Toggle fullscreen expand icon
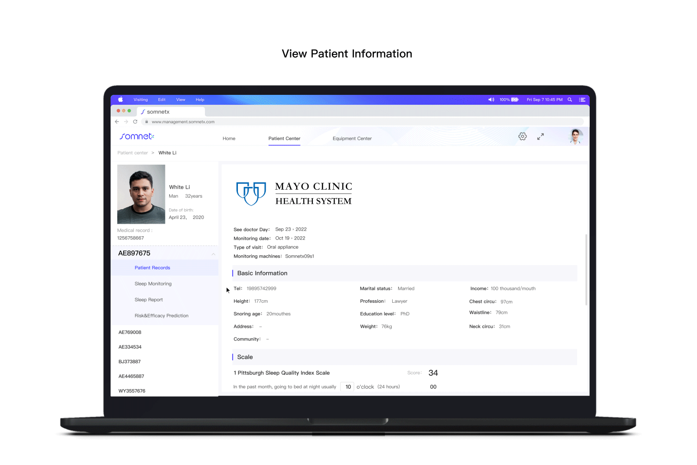The height and width of the screenshot is (465, 697). (540, 137)
